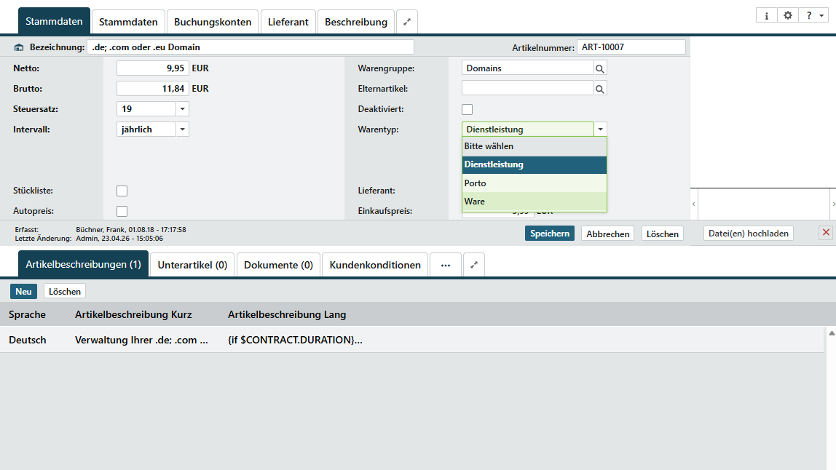Switch to the Kundenkonditionen tab
Screen dimensions: 836x470
(x=375, y=265)
